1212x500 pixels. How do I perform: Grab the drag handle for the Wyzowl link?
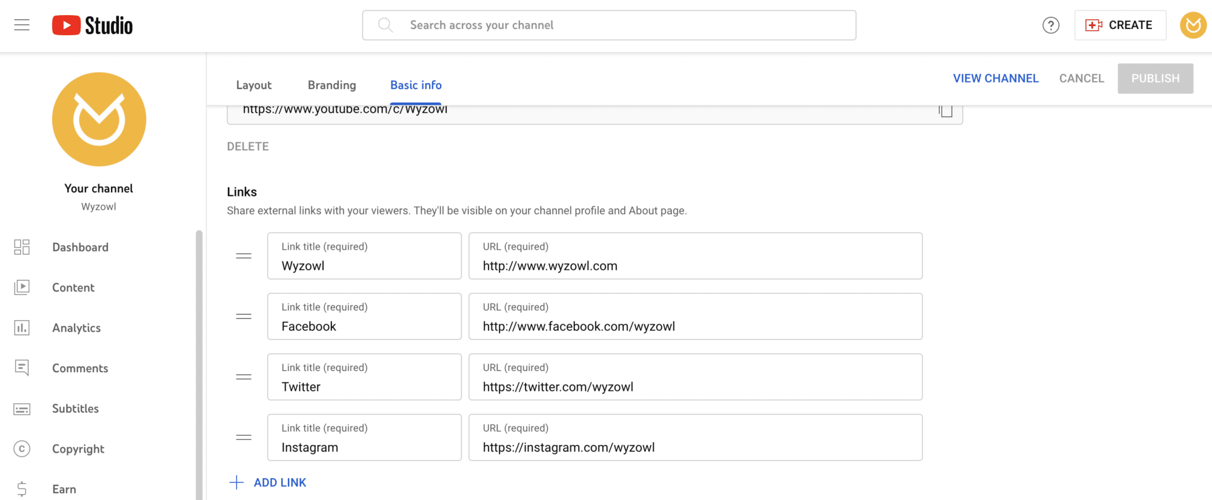click(244, 256)
